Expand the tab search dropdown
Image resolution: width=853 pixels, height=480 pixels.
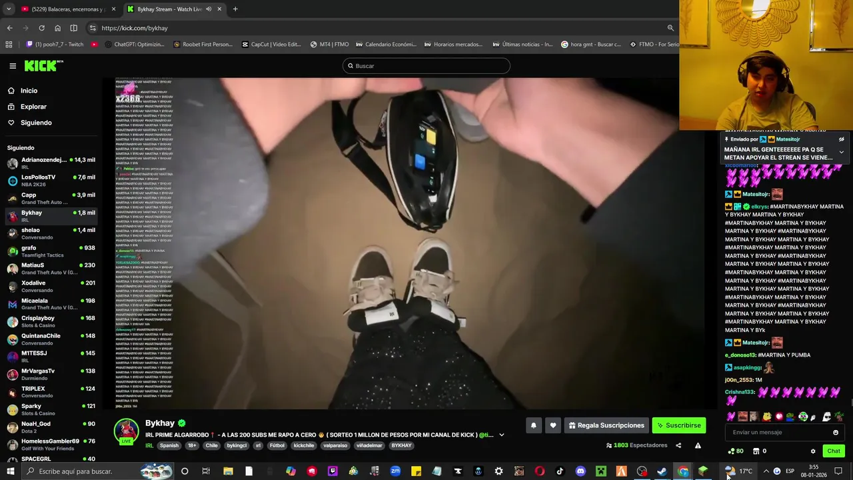pyautogui.click(x=9, y=9)
